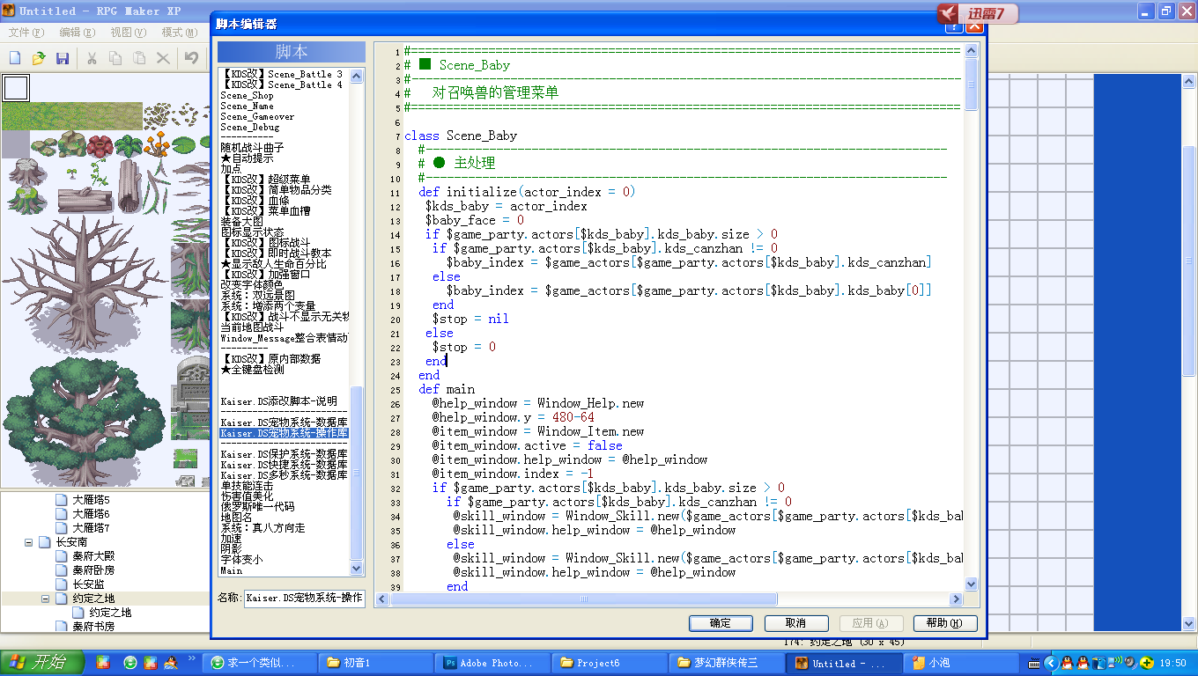
Task: Select the Scene_Gameover script in list
Action: click(x=258, y=117)
